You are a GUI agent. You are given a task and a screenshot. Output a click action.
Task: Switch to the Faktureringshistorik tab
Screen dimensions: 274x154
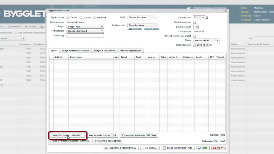(x=130, y=50)
